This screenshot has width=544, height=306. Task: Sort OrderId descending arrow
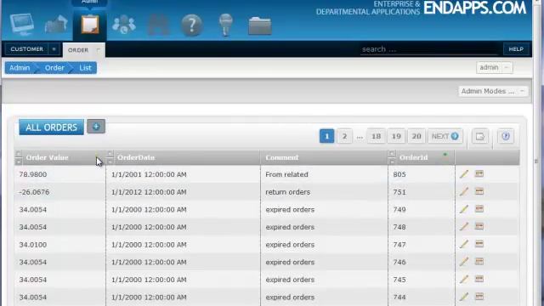392,161
